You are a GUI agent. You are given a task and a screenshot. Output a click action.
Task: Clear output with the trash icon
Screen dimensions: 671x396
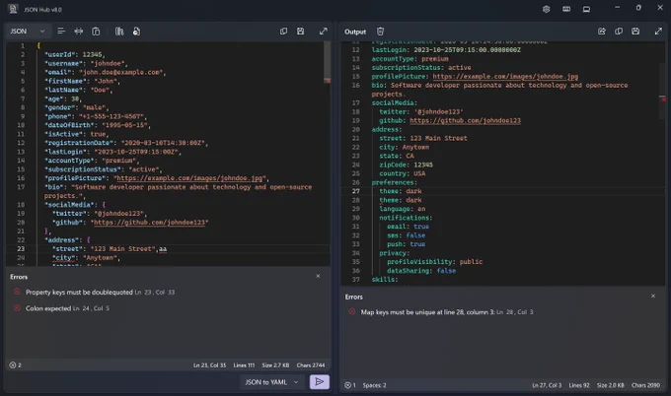pyautogui.click(x=380, y=32)
